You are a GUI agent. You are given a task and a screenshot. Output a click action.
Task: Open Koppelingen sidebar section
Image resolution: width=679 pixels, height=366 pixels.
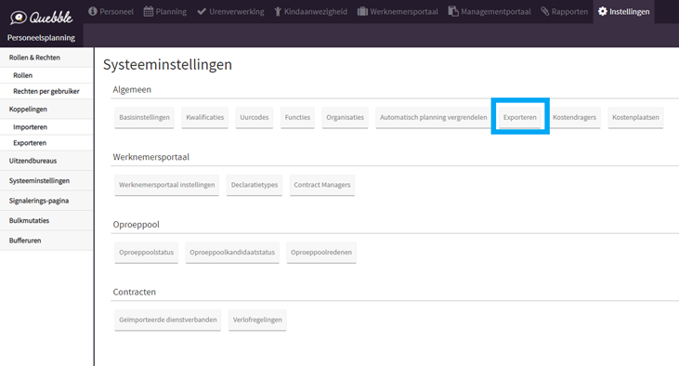click(46, 110)
